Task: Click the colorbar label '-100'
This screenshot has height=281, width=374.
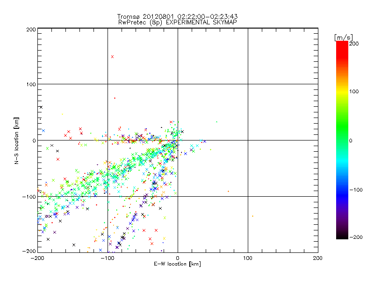Action: coord(356,190)
